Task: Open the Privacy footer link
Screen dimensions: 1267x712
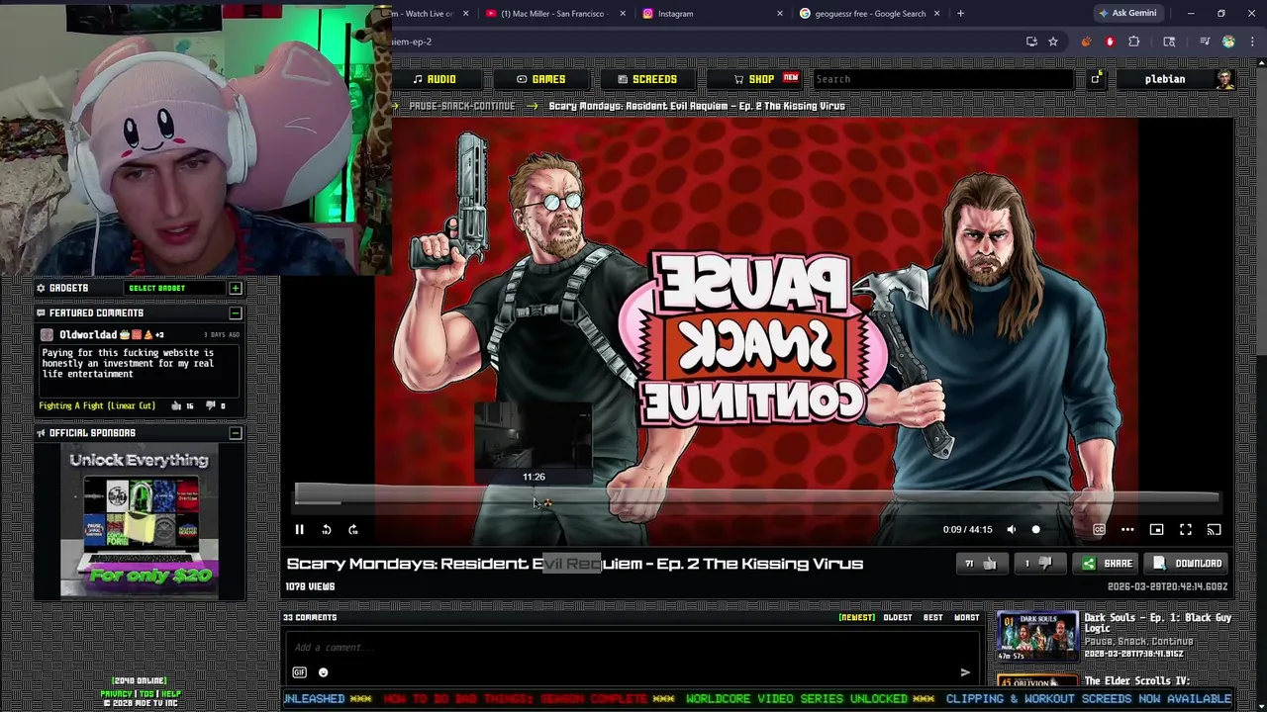Action: pos(115,694)
